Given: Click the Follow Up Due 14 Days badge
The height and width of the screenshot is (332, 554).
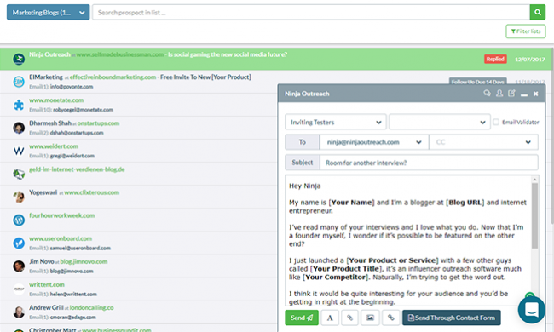Looking at the screenshot, I should (477, 81).
